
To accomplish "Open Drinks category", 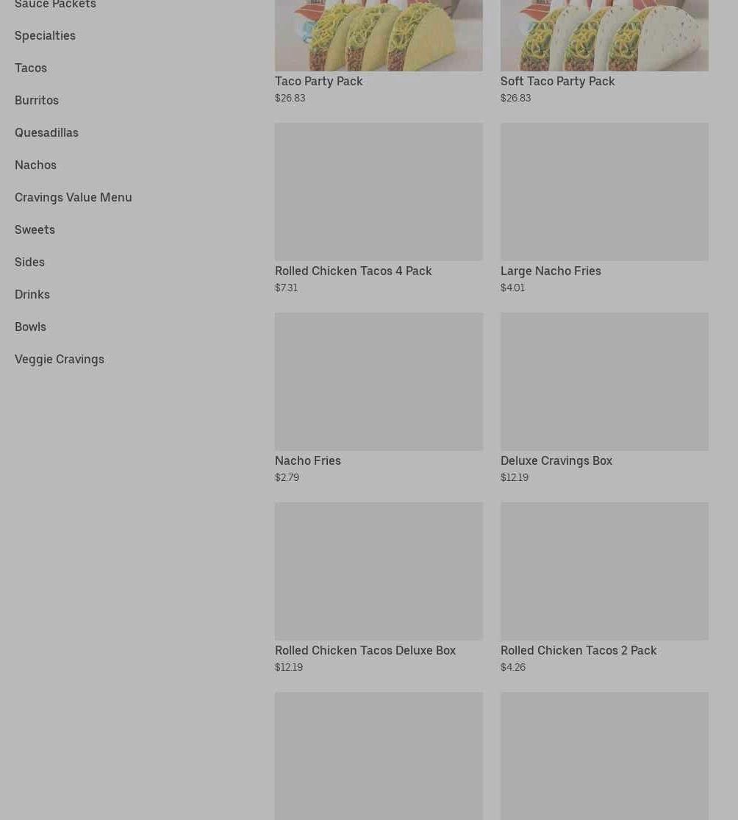I will [x=32, y=295].
